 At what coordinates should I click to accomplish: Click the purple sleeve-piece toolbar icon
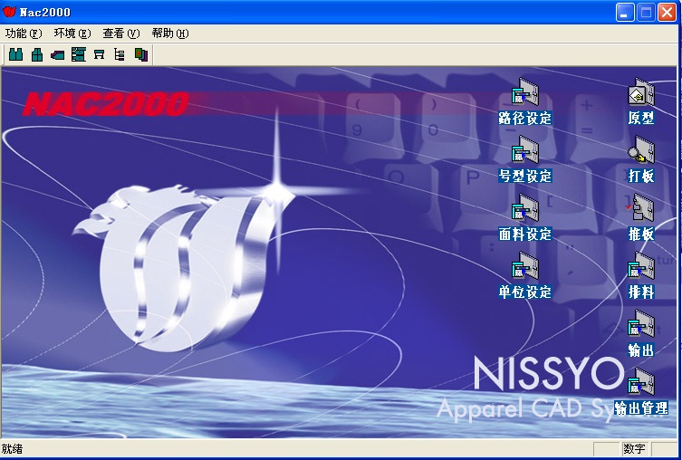57,54
